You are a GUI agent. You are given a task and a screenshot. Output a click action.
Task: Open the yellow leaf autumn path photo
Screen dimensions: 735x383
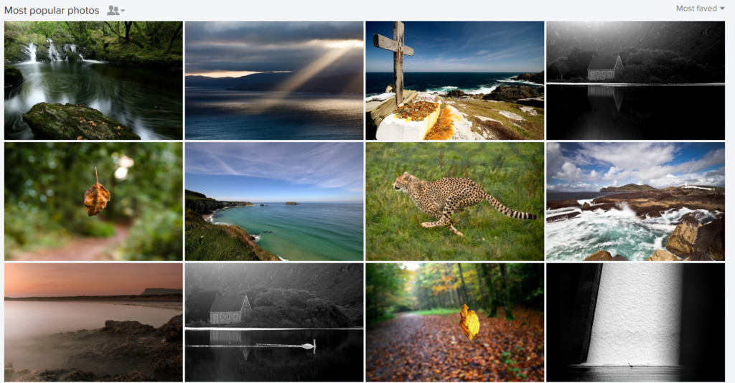click(454, 322)
